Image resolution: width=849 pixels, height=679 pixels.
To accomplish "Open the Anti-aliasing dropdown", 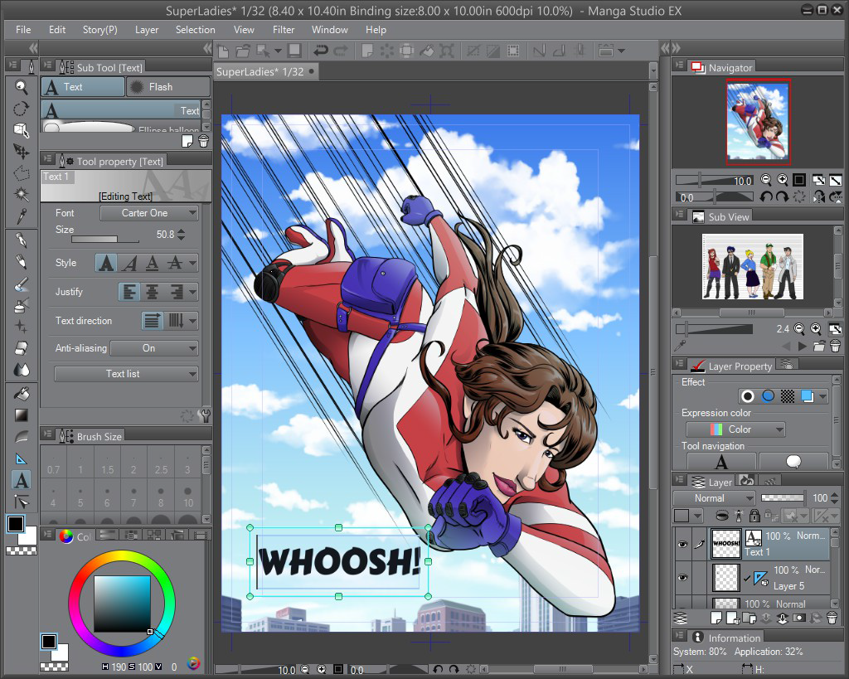I will [x=154, y=348].
